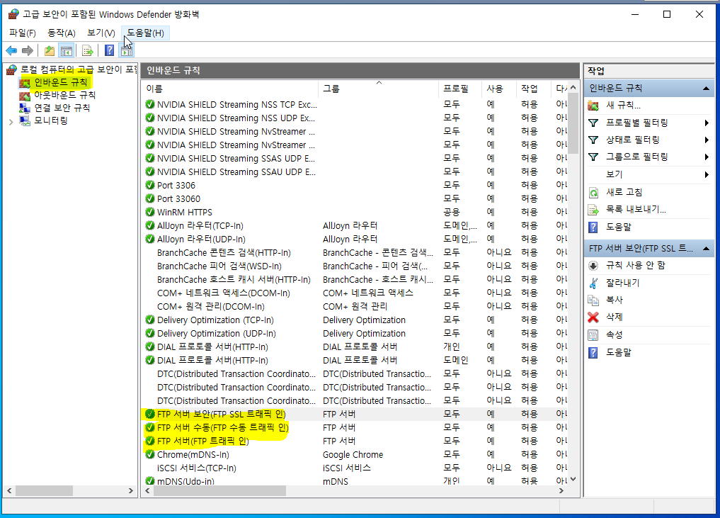Click the Forward arrow toolbar icon
The width and height of the screenshot is (720, 518).
pyautogui.click(x=28, y=50)
